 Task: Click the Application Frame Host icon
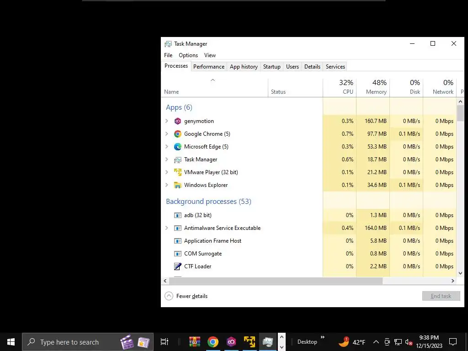(178, 241)
